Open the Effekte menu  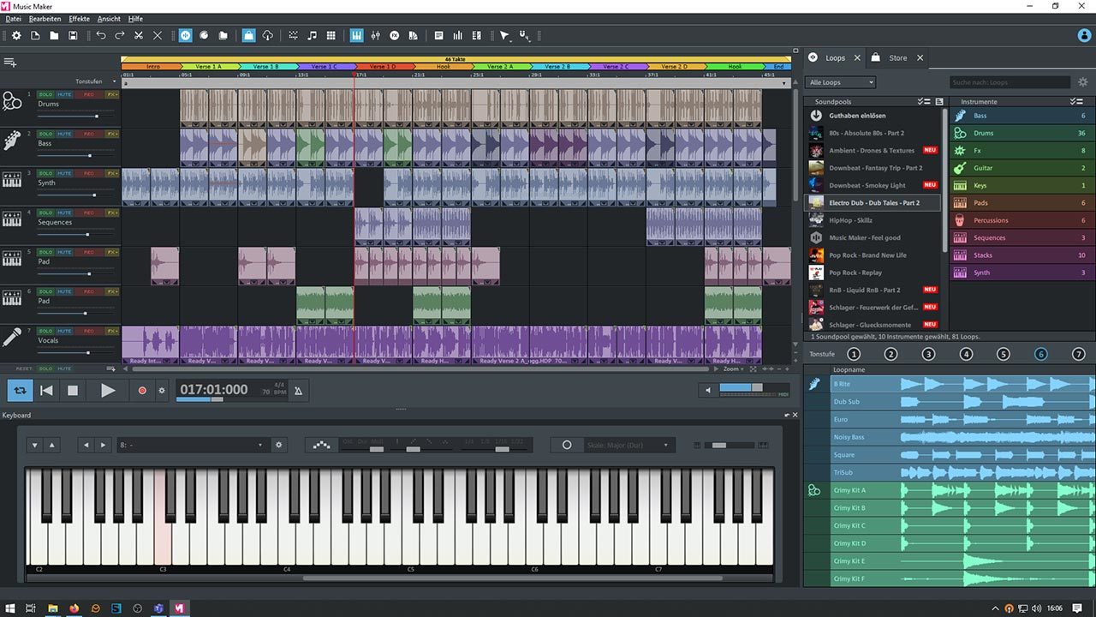click(x=79, y=18)
